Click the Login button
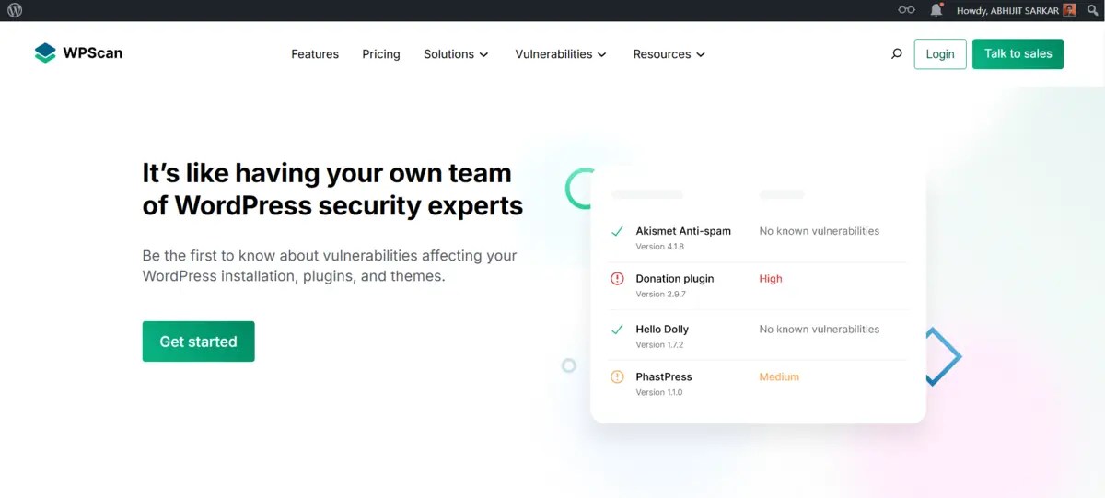This screenshot has width=1105, height=498. [x=940, y=54]
